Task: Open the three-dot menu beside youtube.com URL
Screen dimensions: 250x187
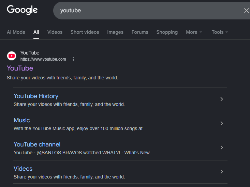Action: click(x=73, y=59)
